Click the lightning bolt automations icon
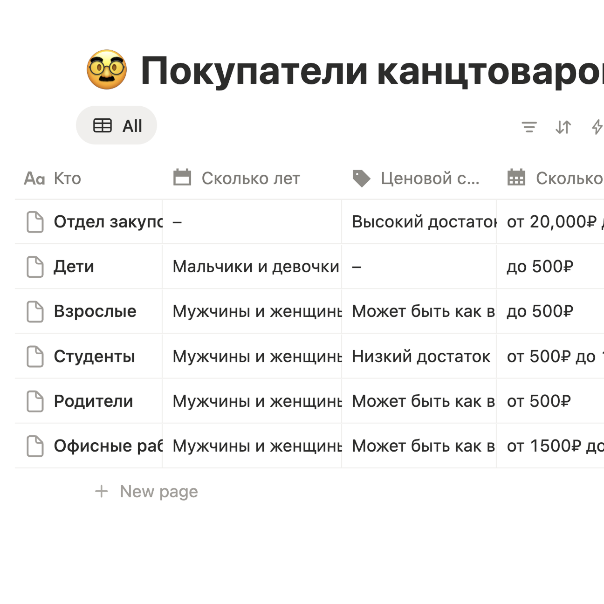The image size is (604, 604). 597,127
